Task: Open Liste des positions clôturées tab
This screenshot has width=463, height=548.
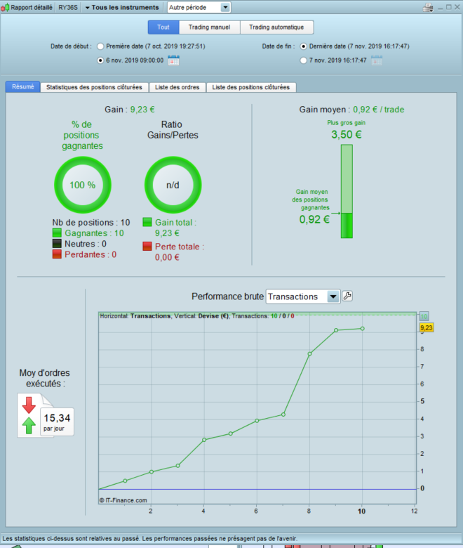Action: (x=251, y=87)
